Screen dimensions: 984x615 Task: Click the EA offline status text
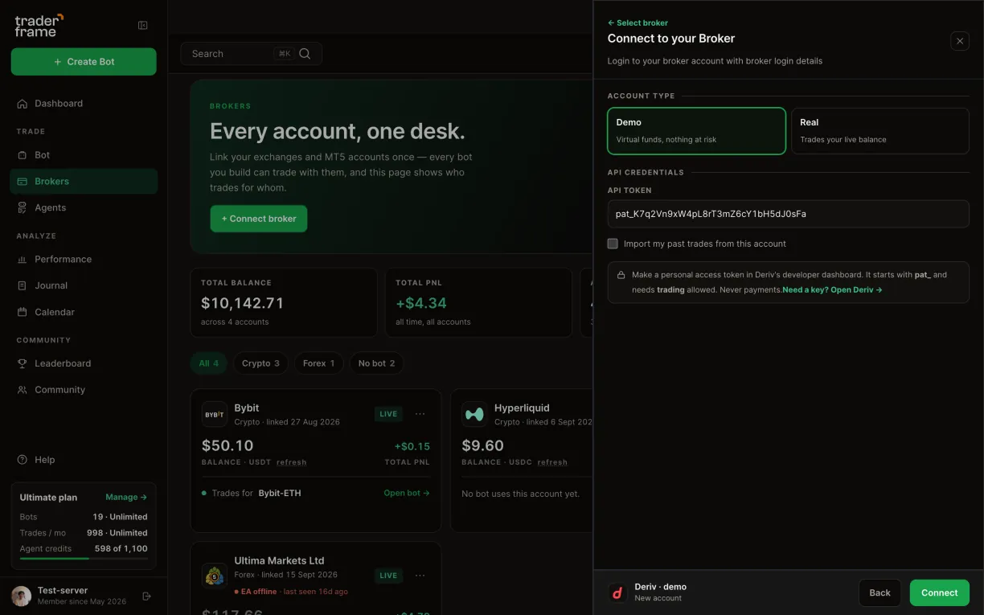click(259, 592)
